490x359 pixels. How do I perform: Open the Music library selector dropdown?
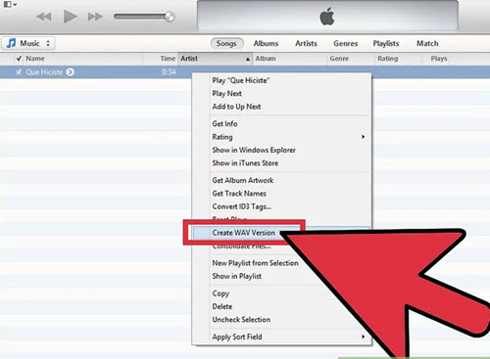[28, 43]
